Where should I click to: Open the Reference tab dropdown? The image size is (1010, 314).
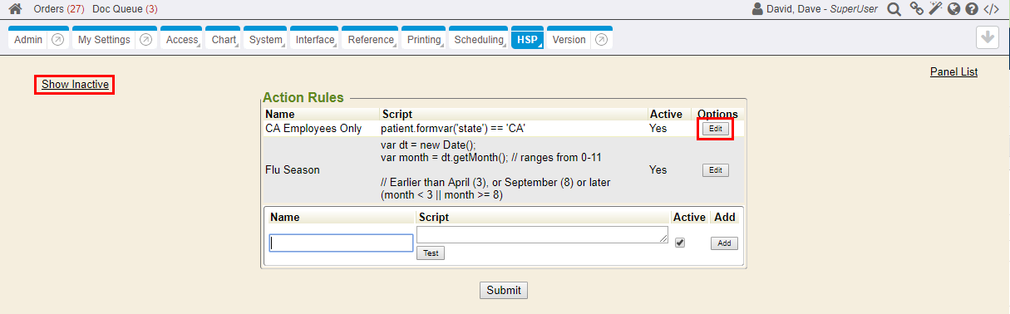point(371,40)
